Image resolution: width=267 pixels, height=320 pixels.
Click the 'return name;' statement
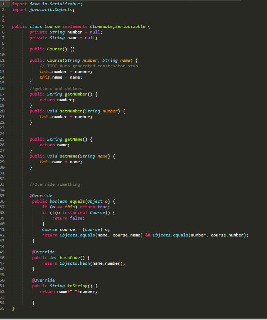click(x=55, y=145)
